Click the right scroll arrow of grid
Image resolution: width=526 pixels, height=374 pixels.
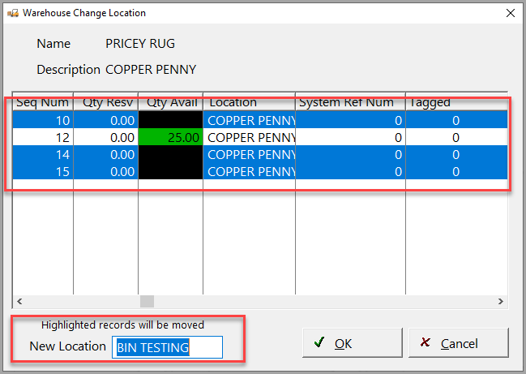point(501,301)
